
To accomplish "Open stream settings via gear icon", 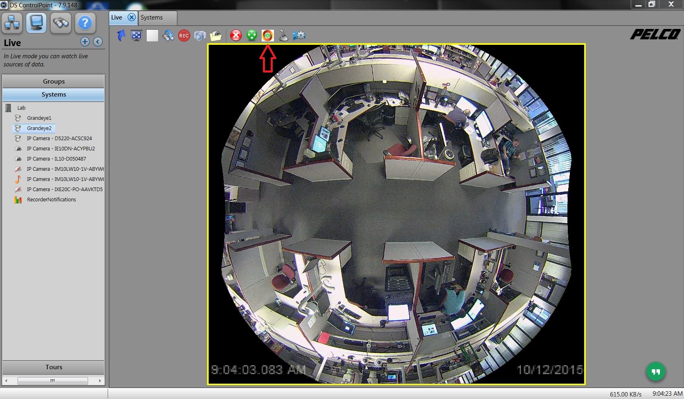I will [300, 36].
